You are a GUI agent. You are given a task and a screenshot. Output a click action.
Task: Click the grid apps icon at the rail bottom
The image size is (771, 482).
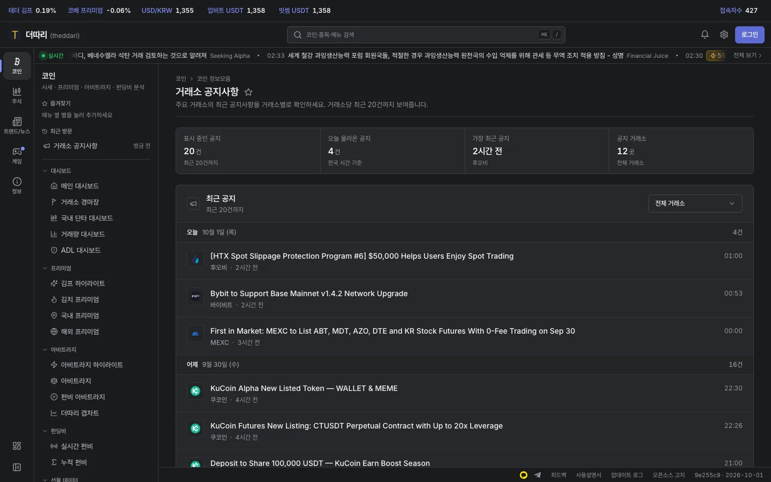point(17,446)
